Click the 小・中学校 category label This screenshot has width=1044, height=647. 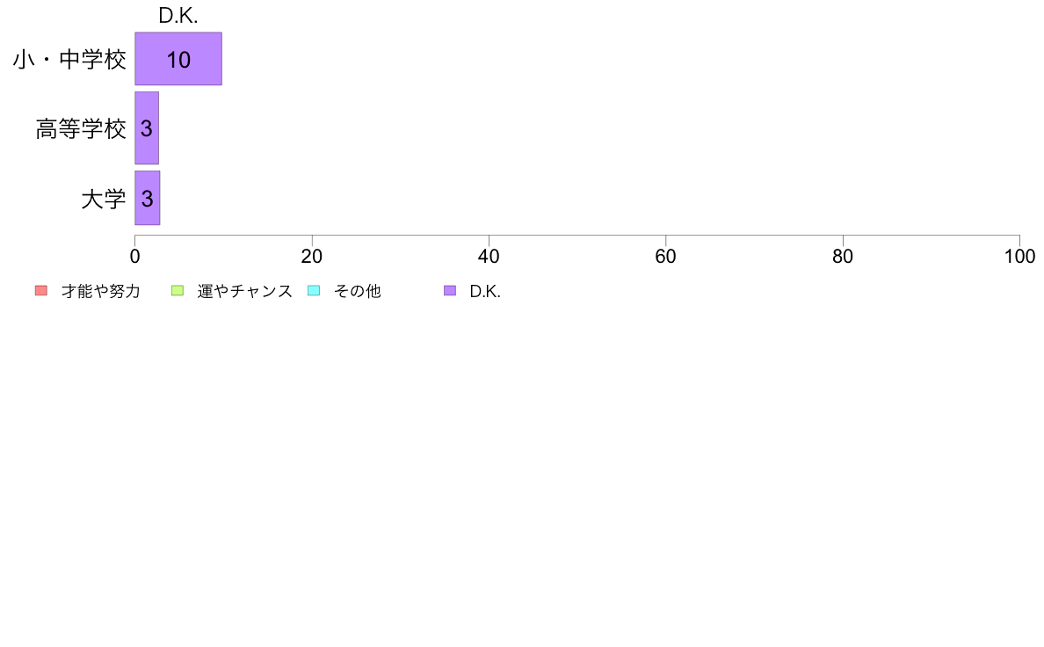(x=69, y=59)
